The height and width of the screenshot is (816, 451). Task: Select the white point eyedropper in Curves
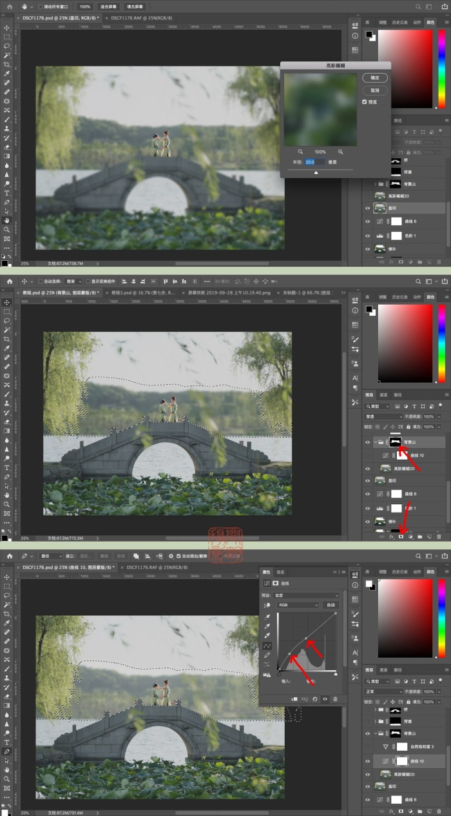click(x=267, y=635)
